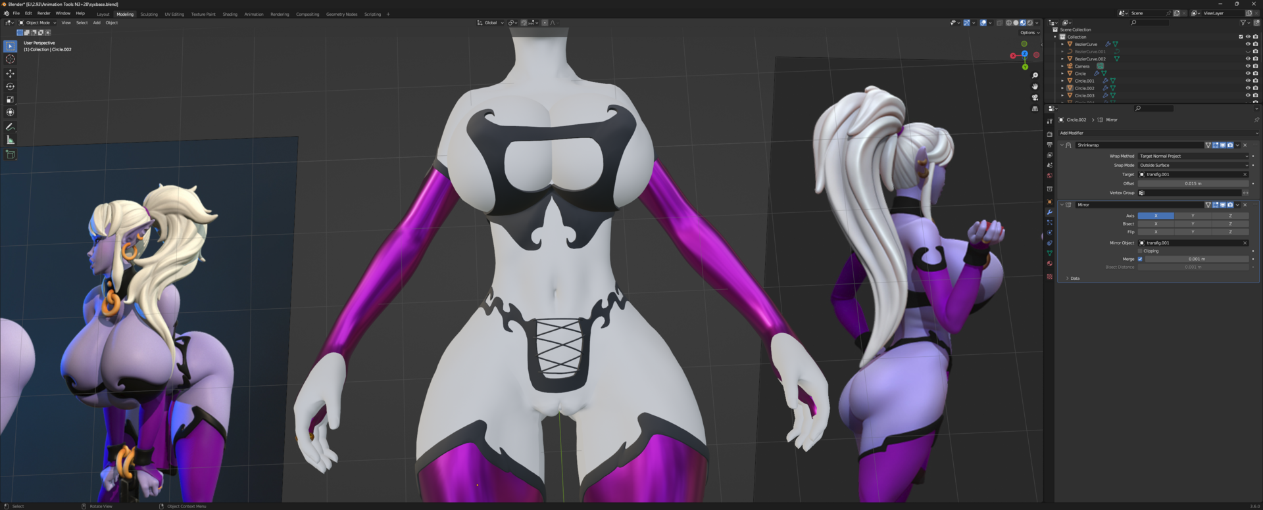Screen dimensions: 1263x510
Task: Click the pan view hand icon
Action: pyautogui.click(x=1035, y=87)
